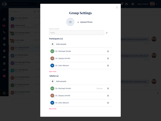Expand admins list with See more

pyautogui.click(x=53, y=109)
